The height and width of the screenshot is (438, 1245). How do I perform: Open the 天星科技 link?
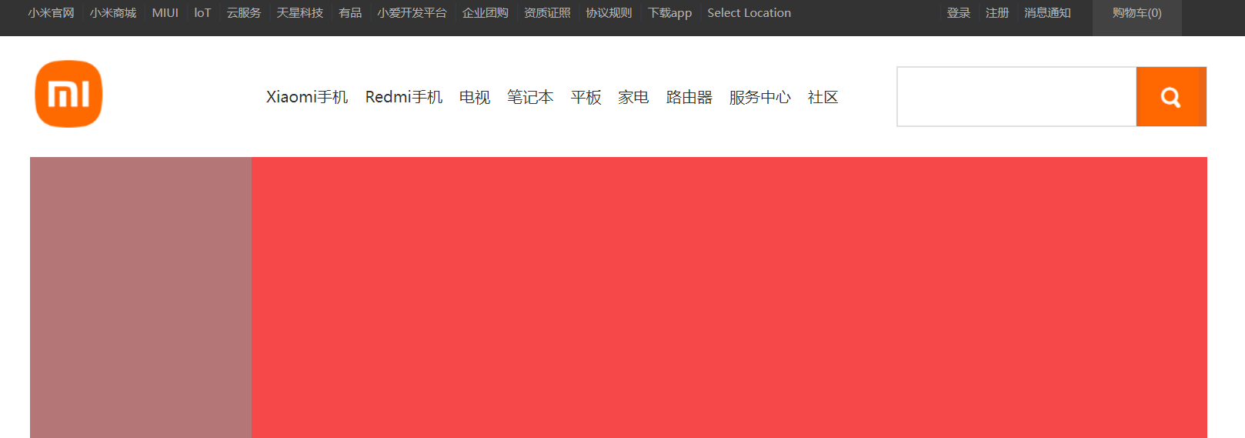tap(300, 13)
